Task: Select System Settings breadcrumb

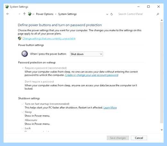Action: click(67, 14)
